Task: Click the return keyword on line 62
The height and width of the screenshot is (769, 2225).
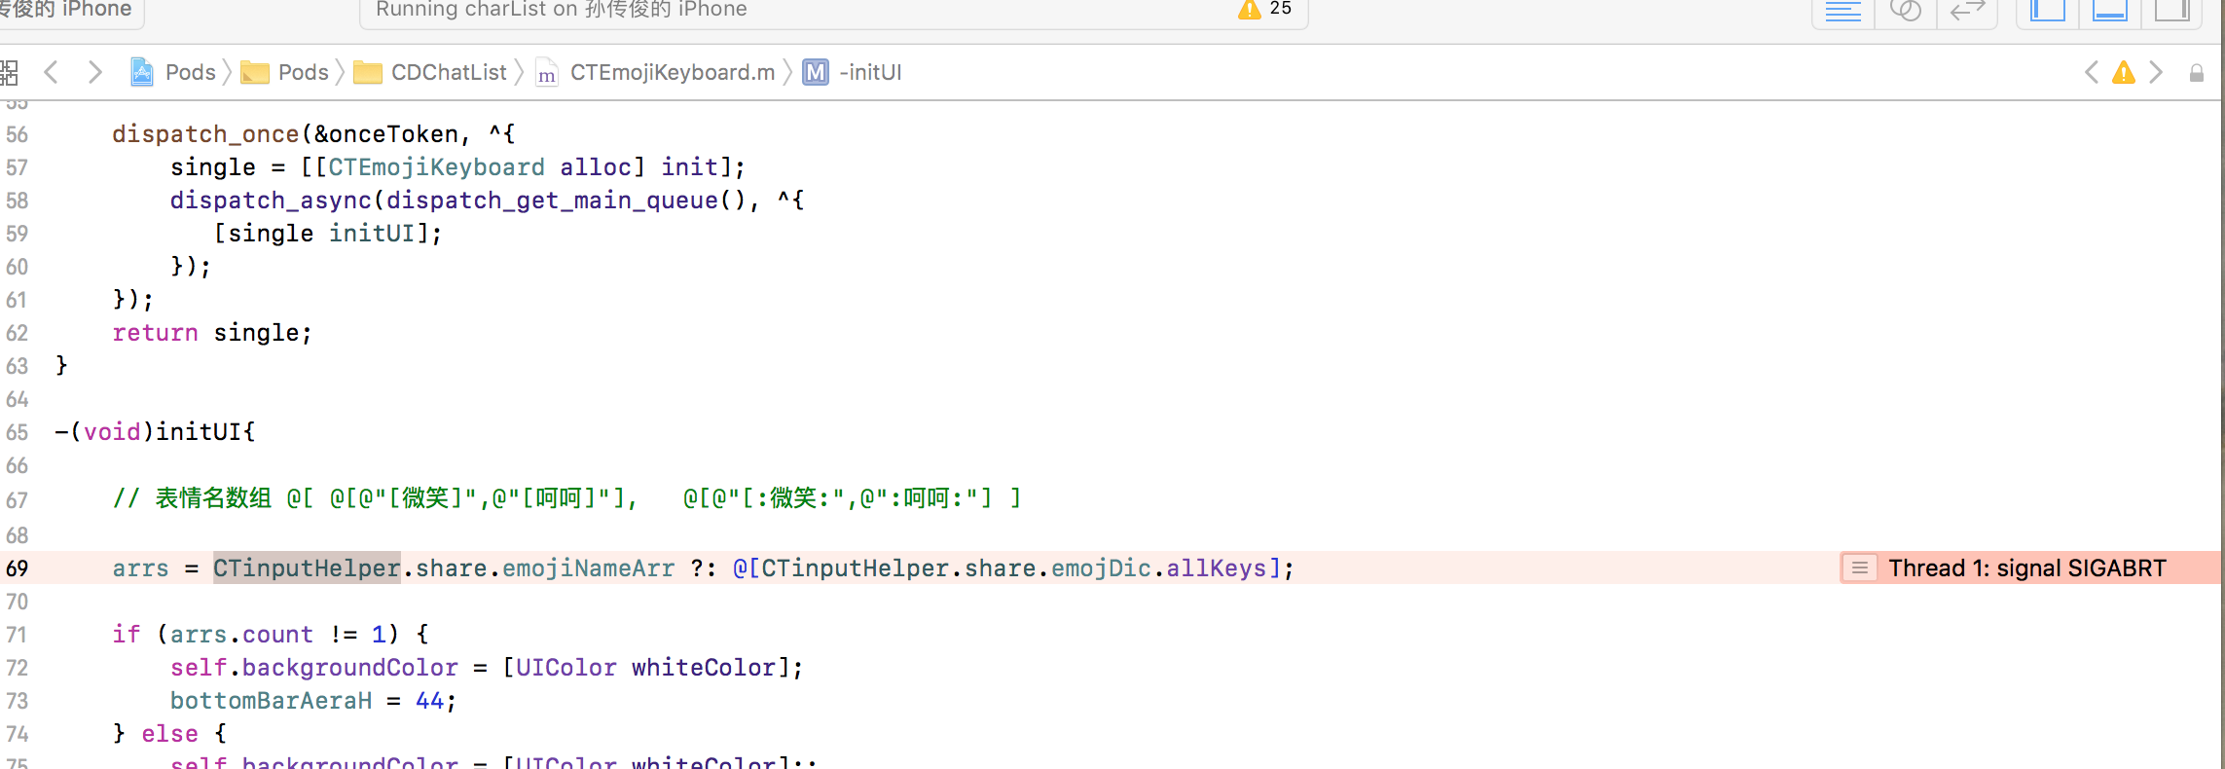Action: coord(156,333)
